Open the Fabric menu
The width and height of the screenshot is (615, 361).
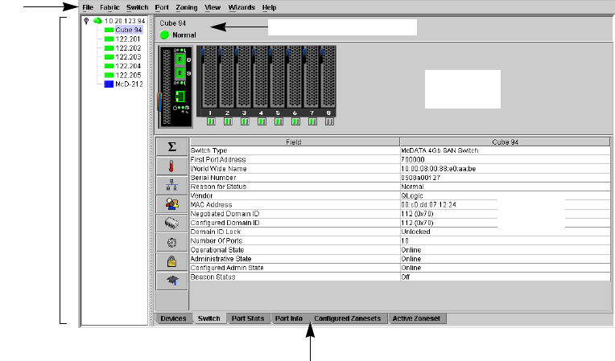(x=109, y=6)
